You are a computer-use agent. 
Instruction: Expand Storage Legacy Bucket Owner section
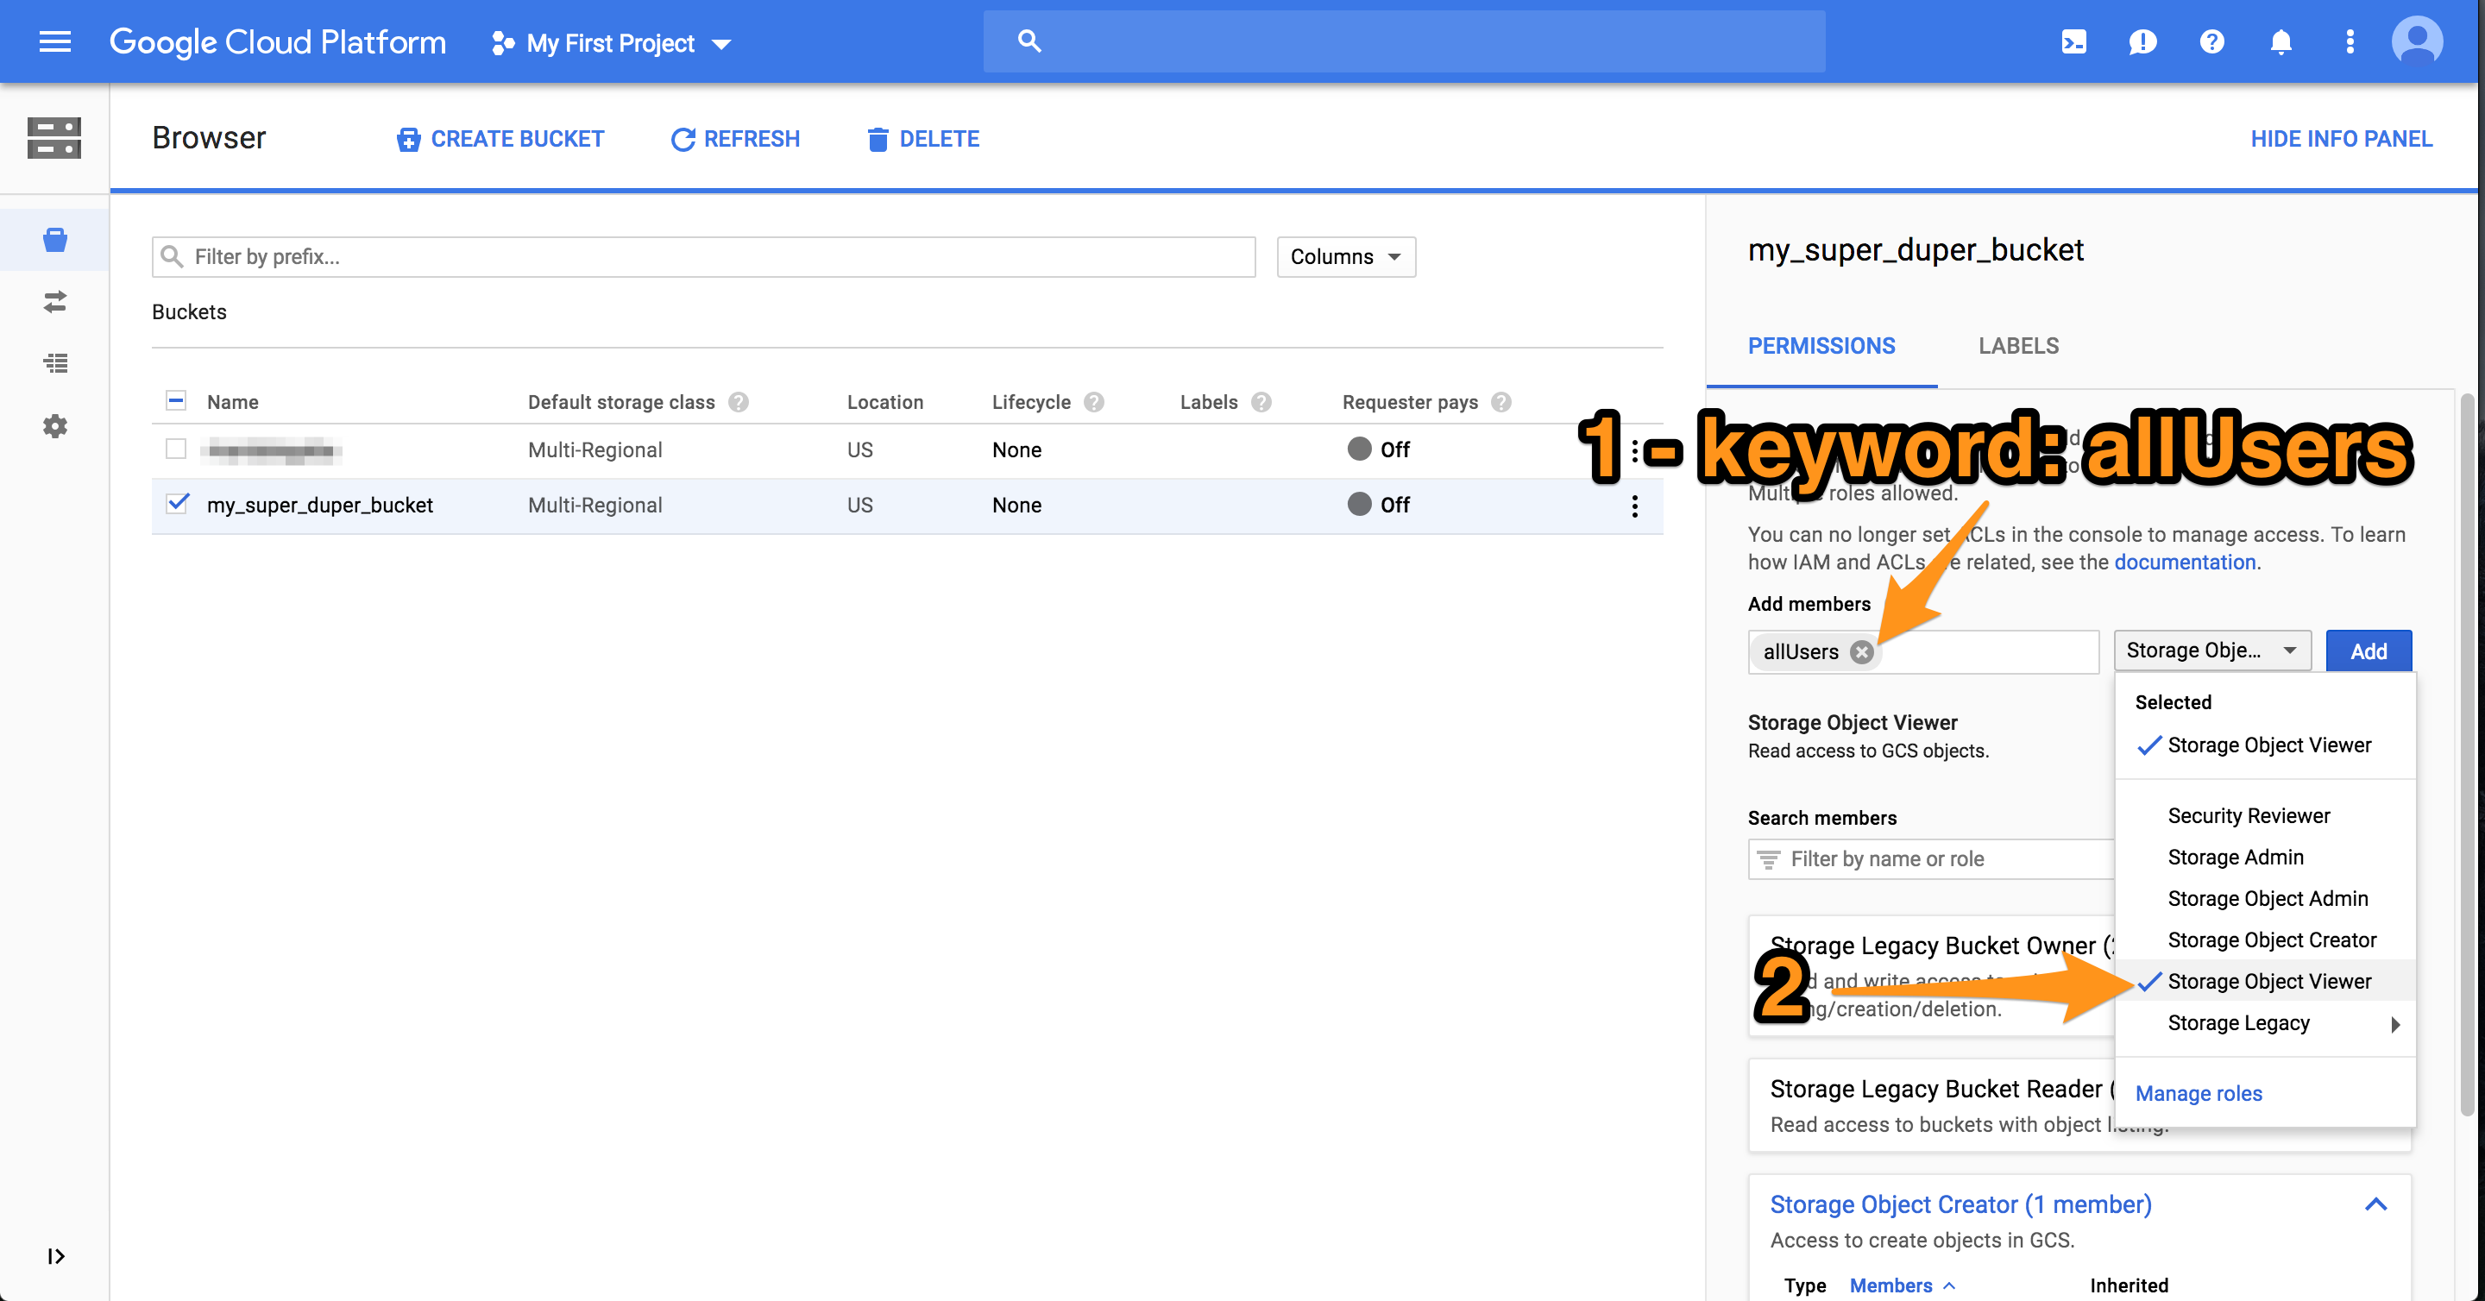[1932, 976]
